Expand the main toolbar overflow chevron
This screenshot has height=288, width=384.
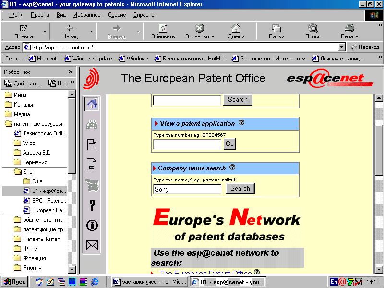pos(380,25)
